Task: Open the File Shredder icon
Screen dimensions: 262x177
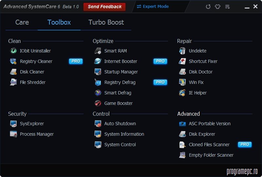Action: tap(13, 82)
